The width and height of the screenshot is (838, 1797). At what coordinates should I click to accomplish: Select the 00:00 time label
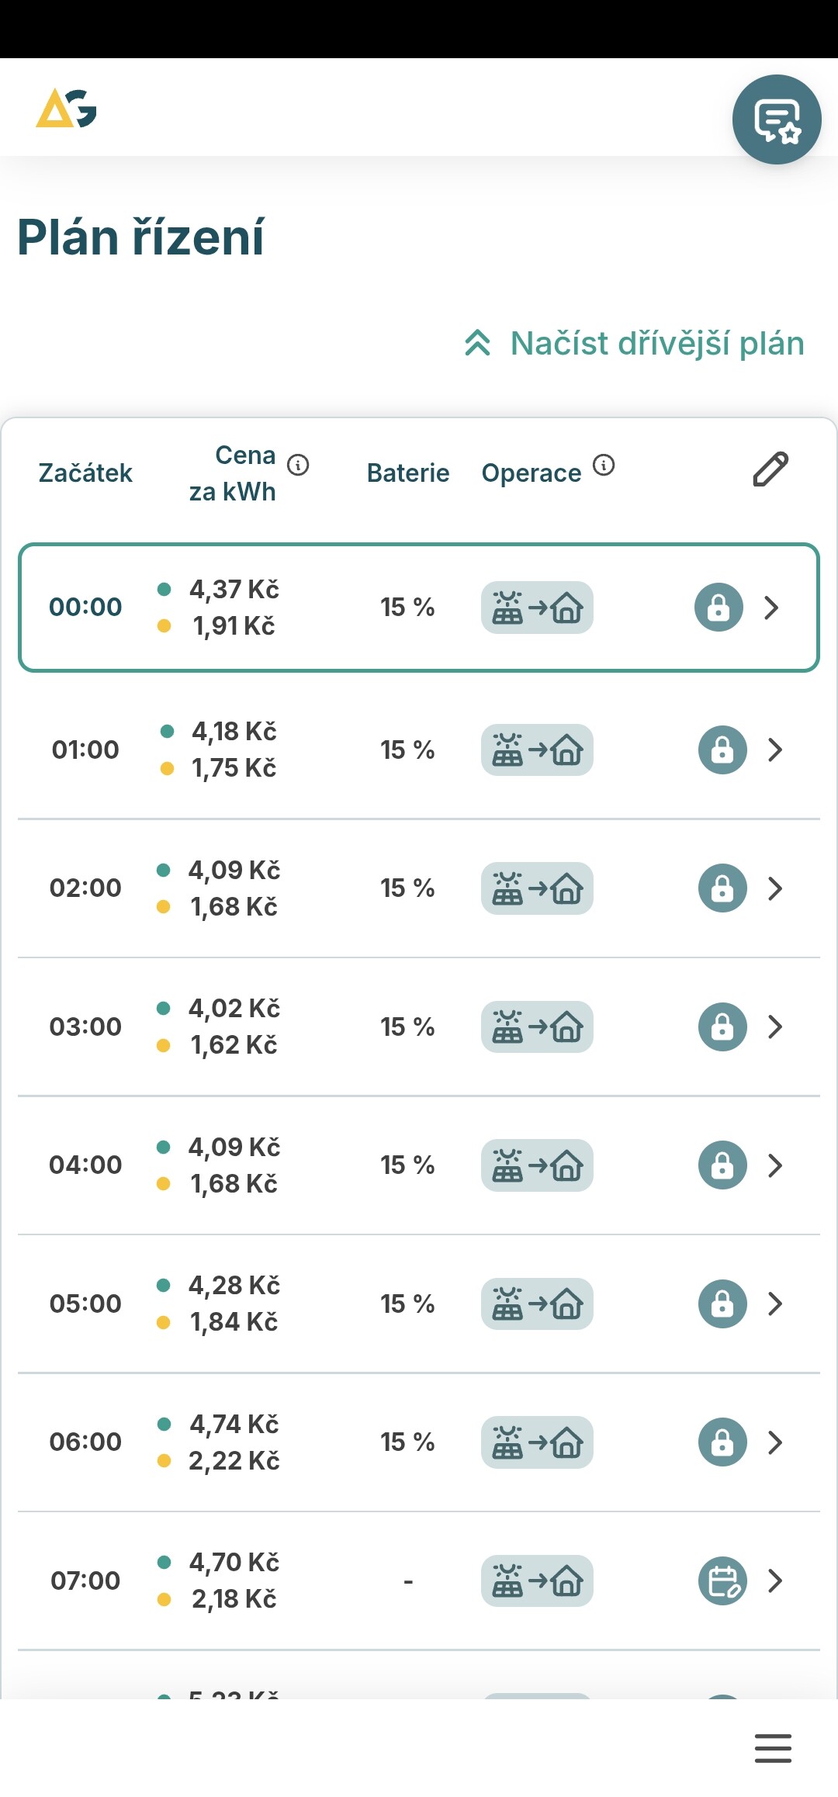pos(85,607)
